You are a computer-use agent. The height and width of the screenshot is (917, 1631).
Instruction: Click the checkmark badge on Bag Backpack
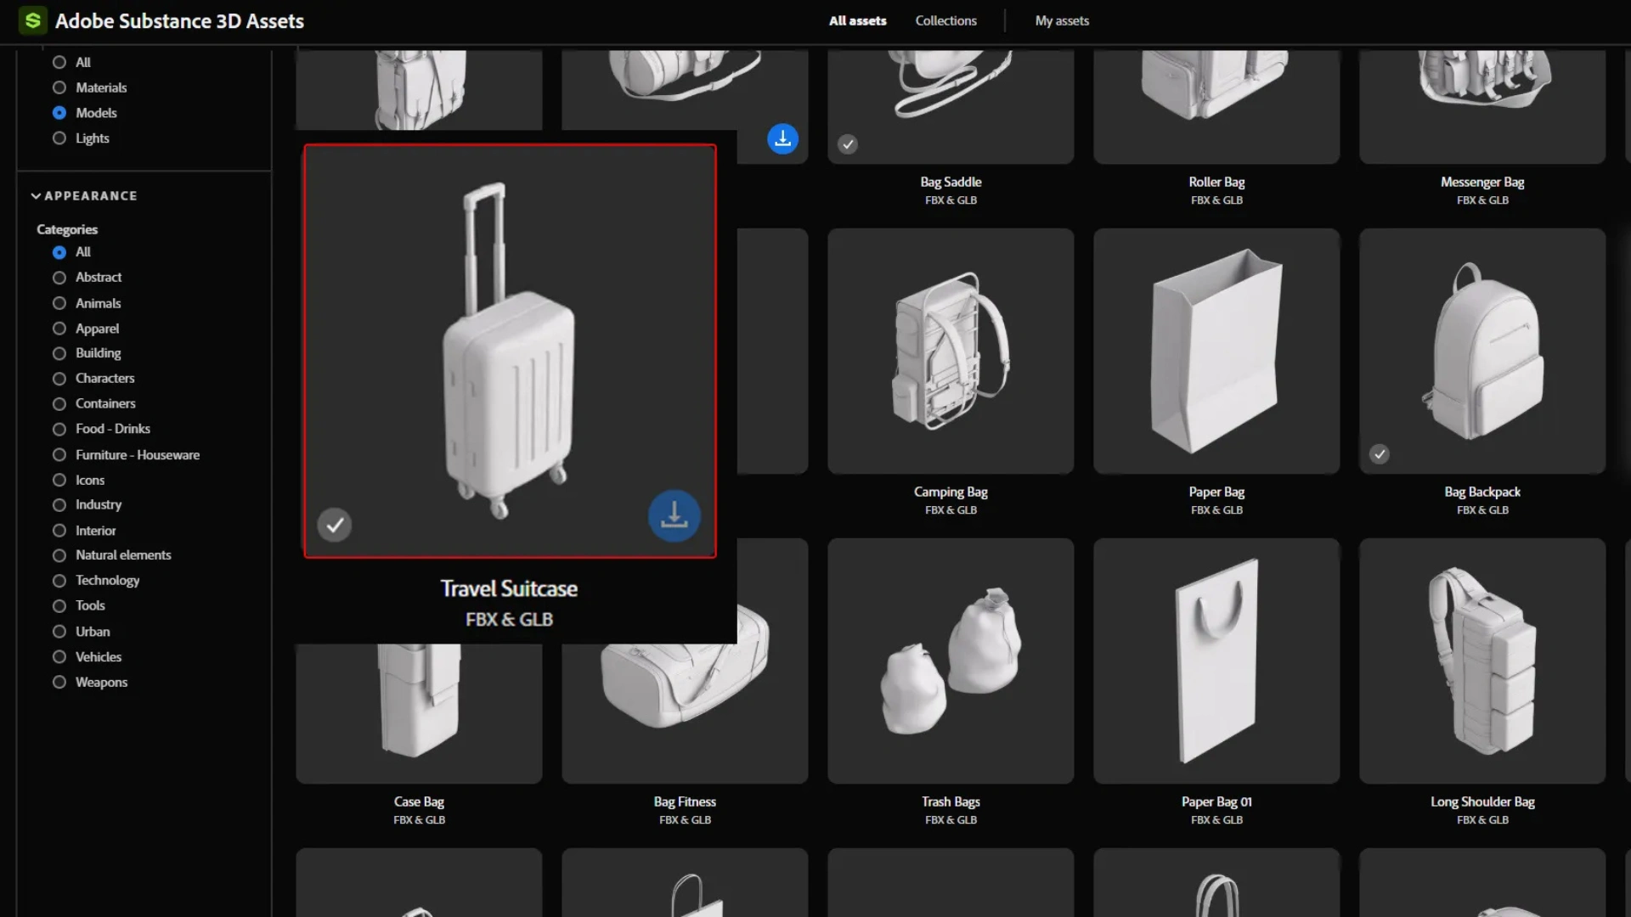(1379, 454)
